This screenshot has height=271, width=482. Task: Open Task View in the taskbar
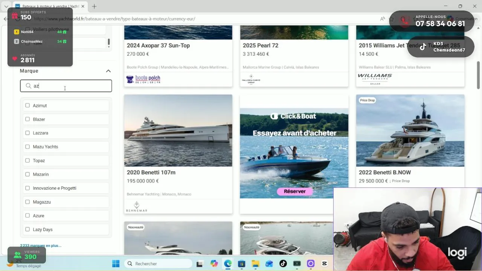point(200,263)
